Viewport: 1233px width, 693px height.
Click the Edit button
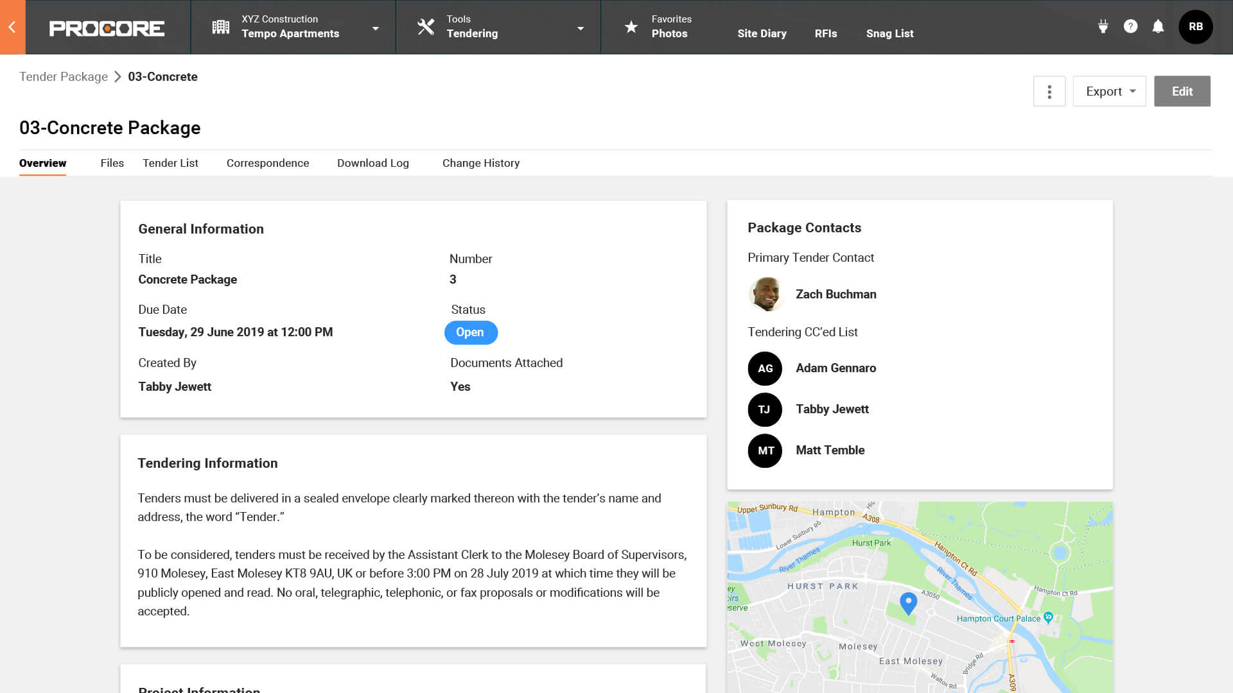[x=1182, y=90]
